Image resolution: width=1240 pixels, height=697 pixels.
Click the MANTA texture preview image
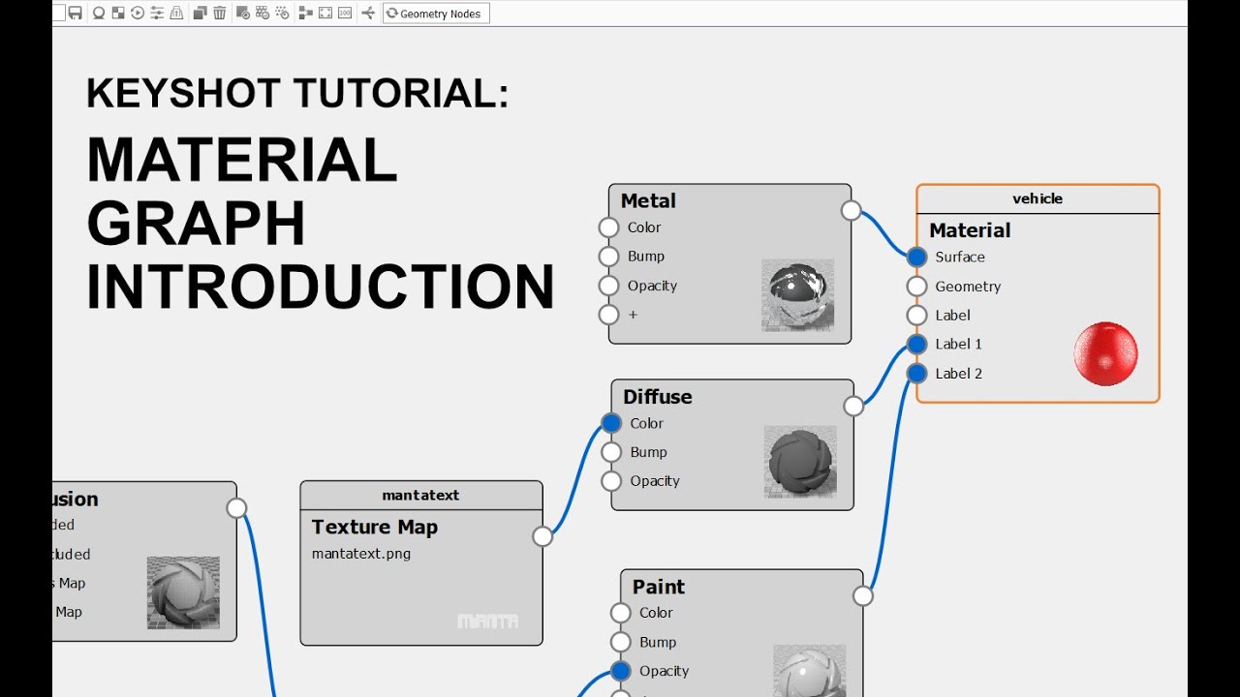[x=487, y=621]
